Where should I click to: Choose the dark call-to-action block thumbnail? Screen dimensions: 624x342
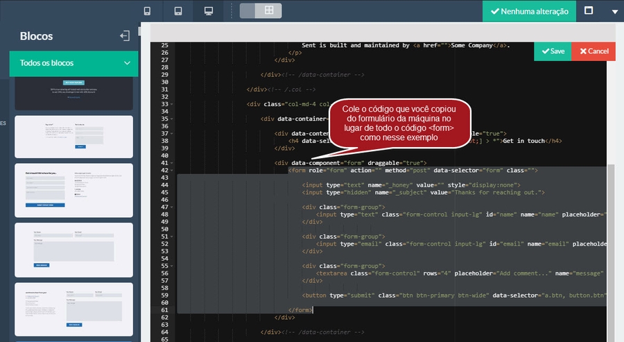pyautogui.click(x=73, y=94)
